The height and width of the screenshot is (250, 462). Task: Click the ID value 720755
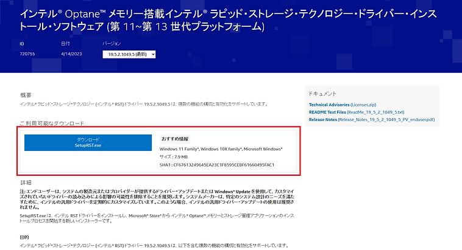click(27, 54)
